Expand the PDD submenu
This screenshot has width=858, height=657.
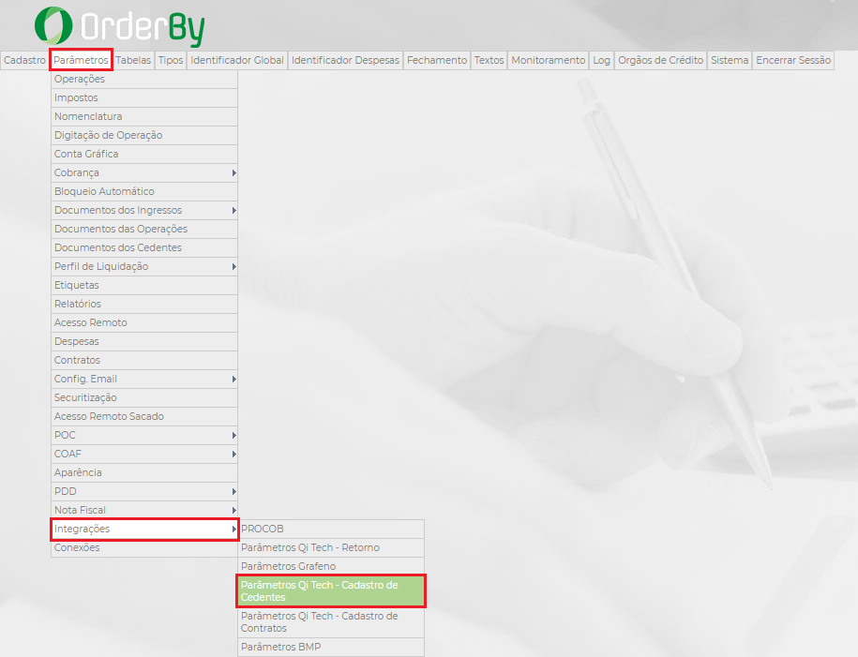[143, 491]
